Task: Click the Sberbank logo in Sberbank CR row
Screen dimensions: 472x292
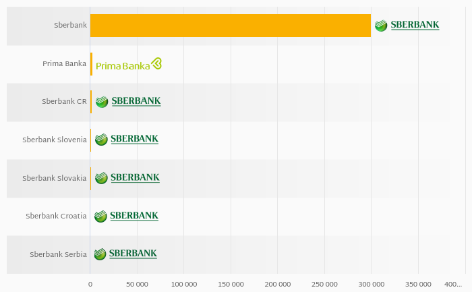Action: pos(128,101)
